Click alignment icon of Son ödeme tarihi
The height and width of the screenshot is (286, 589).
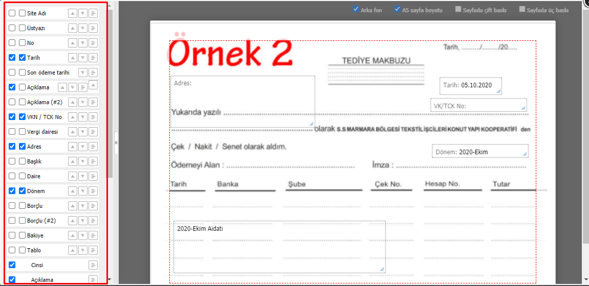click(93, 73)
